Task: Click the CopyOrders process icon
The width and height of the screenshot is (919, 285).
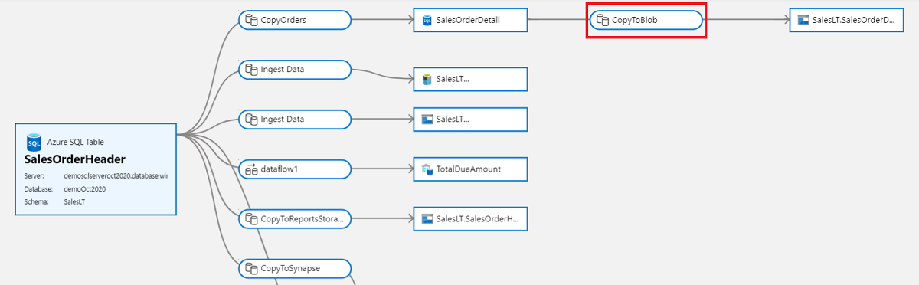Action: (250, 21)
